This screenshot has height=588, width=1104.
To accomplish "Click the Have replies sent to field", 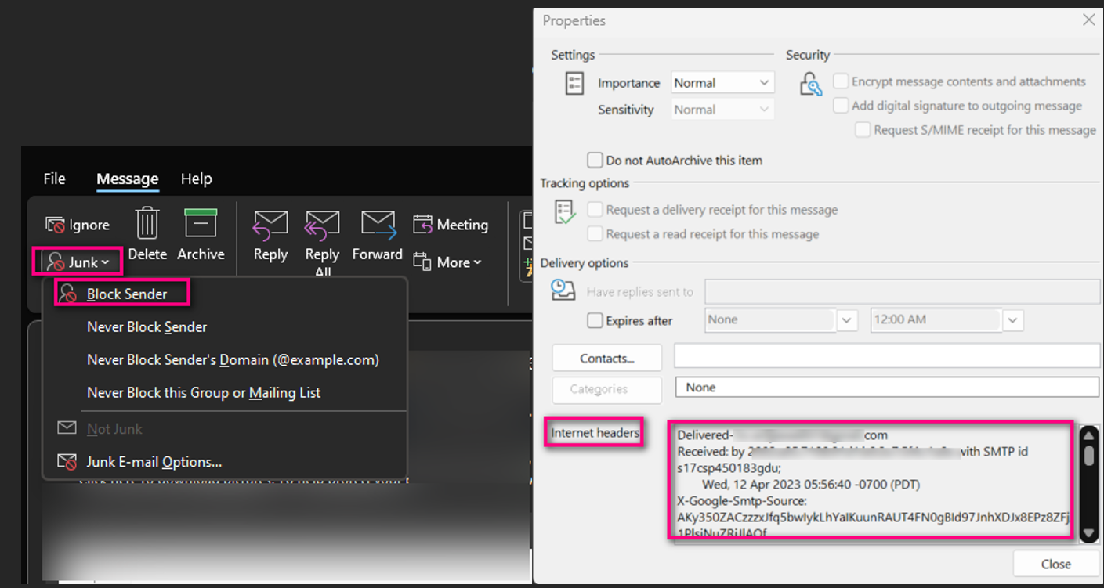I will click(903, 292).
